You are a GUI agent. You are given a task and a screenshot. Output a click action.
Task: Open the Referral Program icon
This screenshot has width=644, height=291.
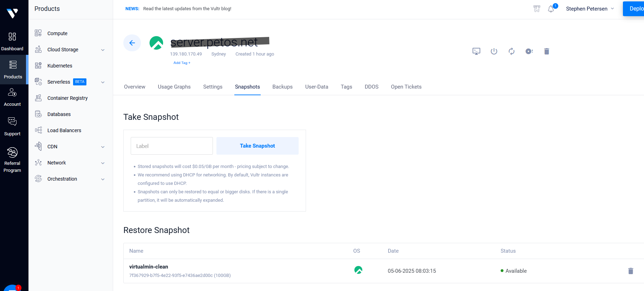(x=12, y=152)
